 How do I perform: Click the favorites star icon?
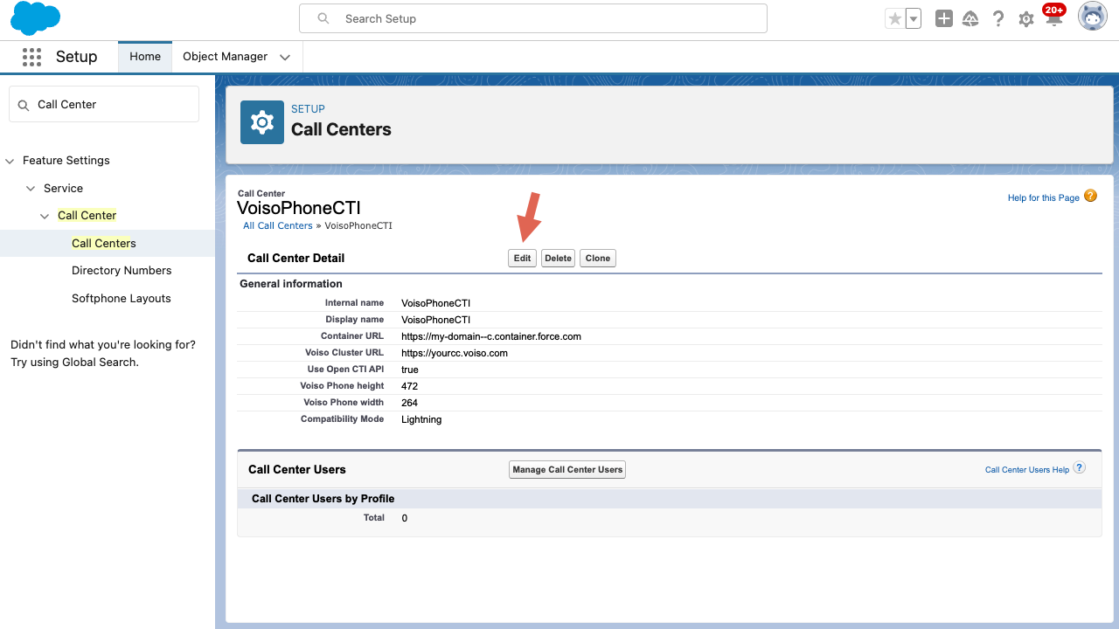click(x=894, y=18)
